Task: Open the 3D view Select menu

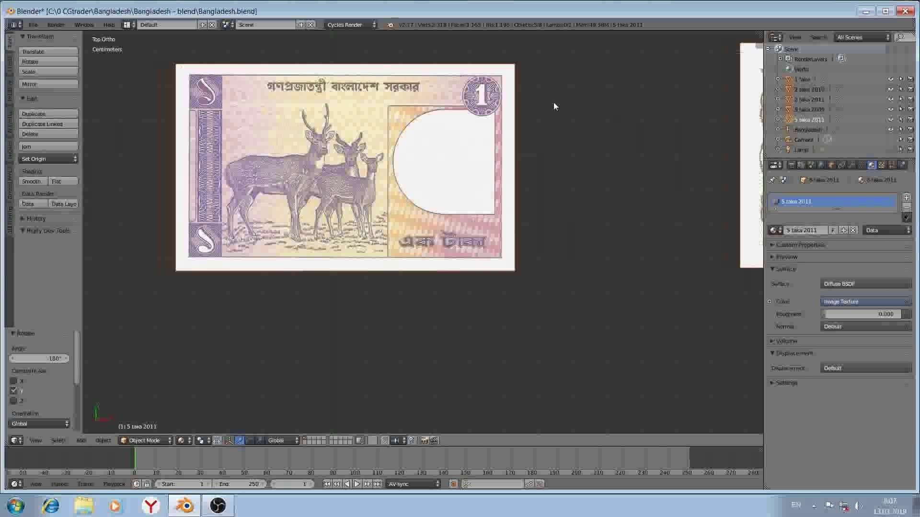Action: [58, 440]
